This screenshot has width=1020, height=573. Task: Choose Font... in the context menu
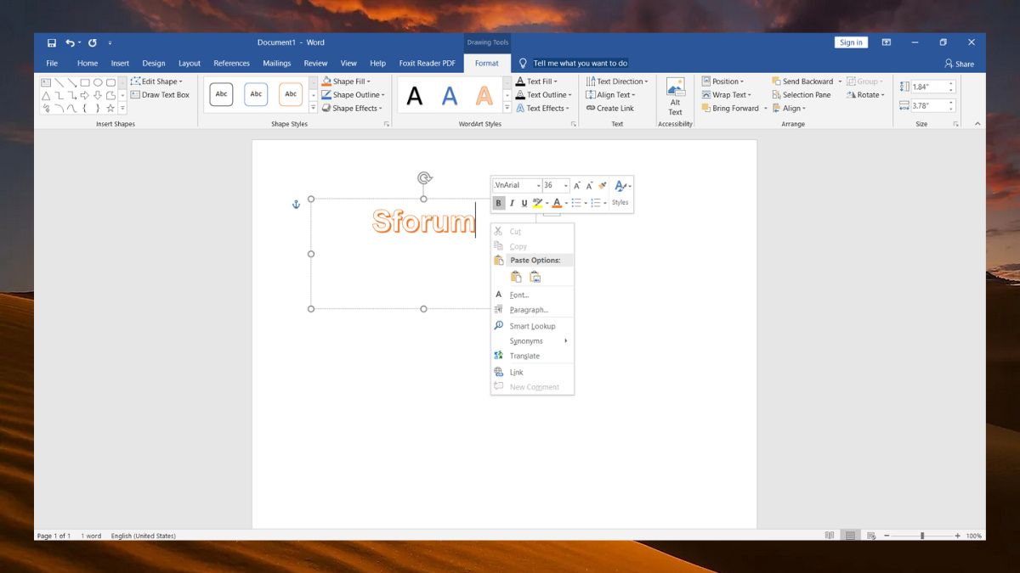533,295
